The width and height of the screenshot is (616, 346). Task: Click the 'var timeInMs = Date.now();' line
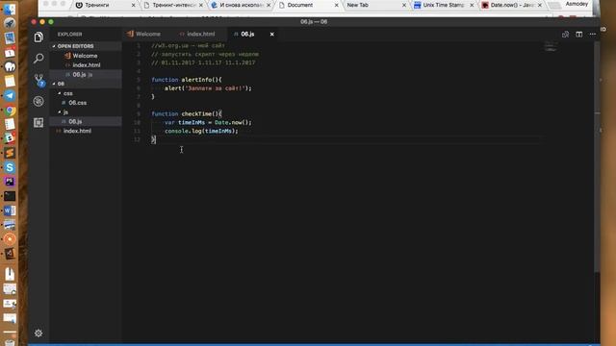208,122
